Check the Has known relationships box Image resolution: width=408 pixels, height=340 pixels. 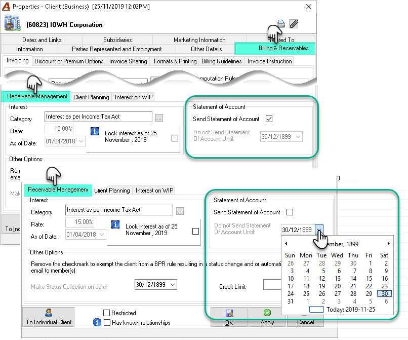coord(107,323)
